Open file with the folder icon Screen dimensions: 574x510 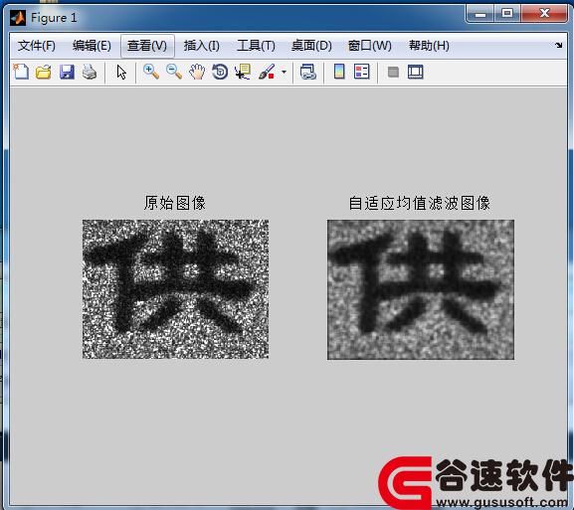pos(44,72)
